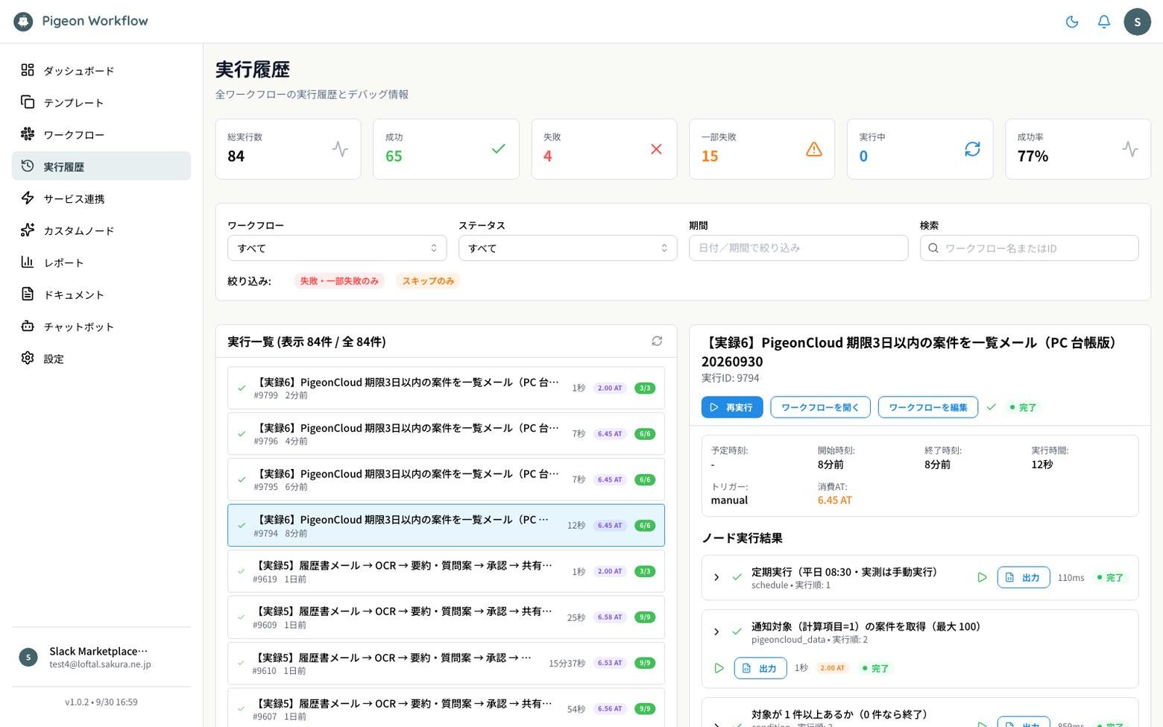Click the search magnifier icon
1163x727 pixels.
(x=933, y=248)
